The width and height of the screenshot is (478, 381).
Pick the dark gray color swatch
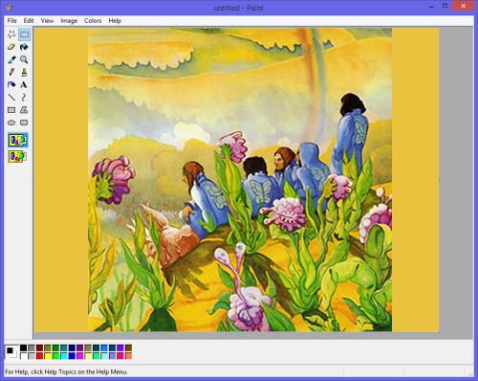[x=32, y=348]
